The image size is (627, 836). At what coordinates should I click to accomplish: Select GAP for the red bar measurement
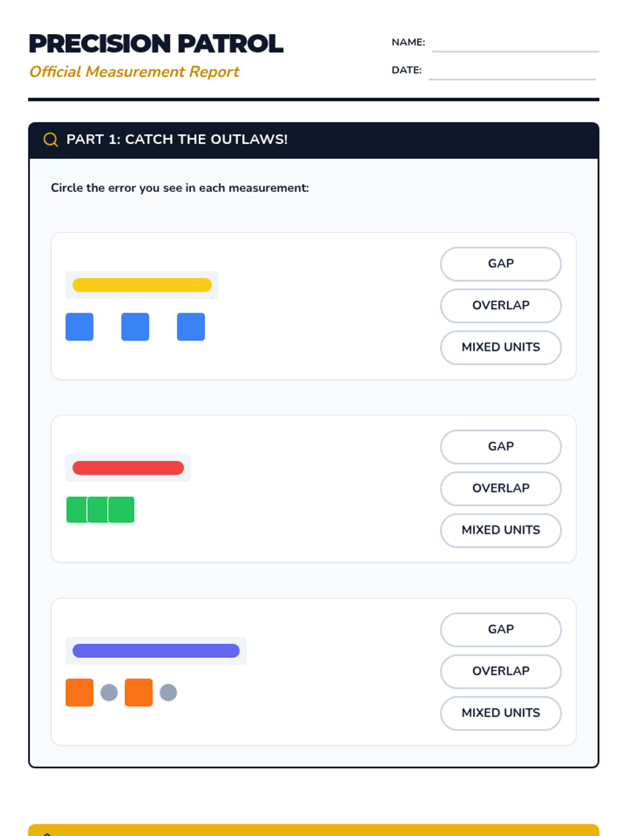tap(501, 447)
